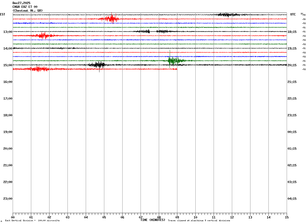Click the minute 05 axis tick label
This screenshot has width=307, height=224.
coord(104,217)
